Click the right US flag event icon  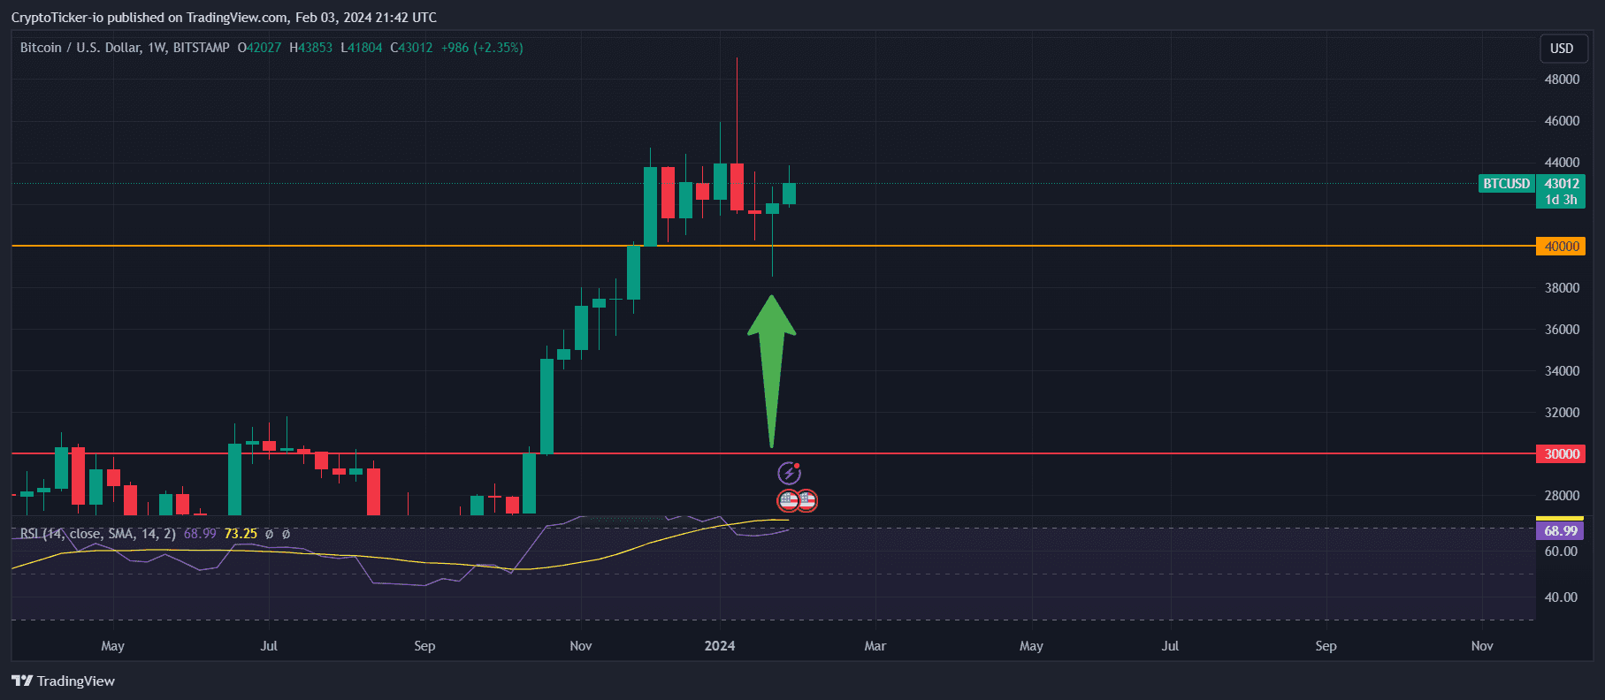(806, 501)
